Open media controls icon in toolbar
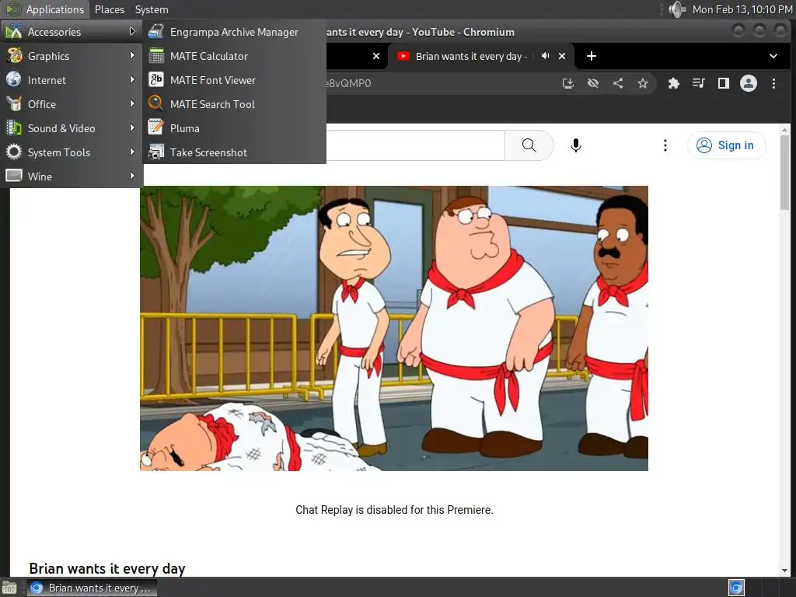The height and width of the screenshot is (597, 796). pos(699,83)
